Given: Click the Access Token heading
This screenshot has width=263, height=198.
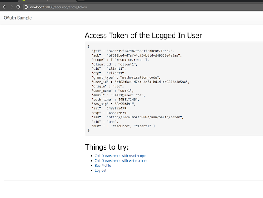Looking at the screenshot, I should (x=143, y=36).
